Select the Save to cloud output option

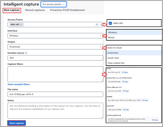coord(115,48)
